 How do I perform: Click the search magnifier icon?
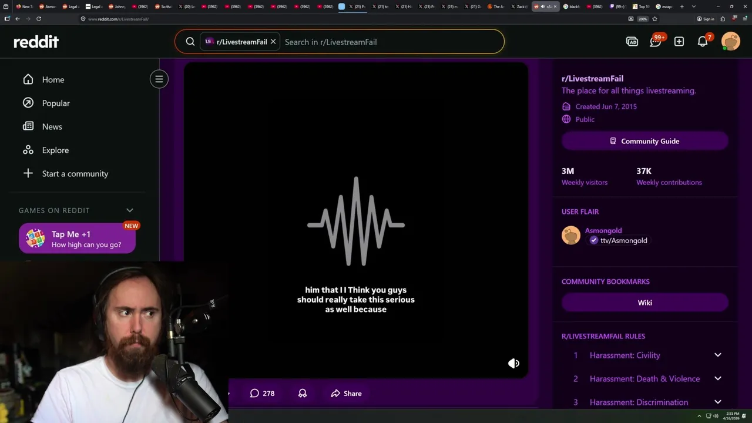(x=190, y=42)
